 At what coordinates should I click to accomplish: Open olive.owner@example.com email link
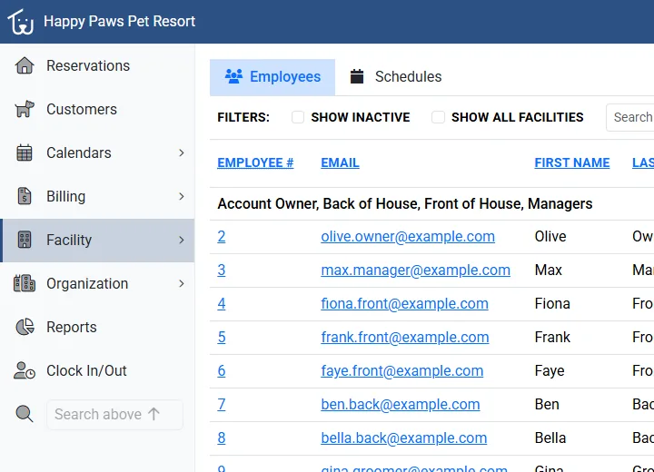click(x=408, y=236)
